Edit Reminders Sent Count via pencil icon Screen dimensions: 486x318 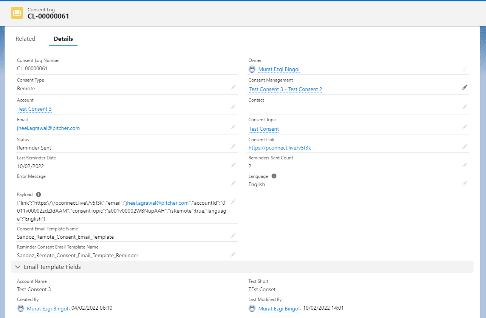(x=465, y=165)
